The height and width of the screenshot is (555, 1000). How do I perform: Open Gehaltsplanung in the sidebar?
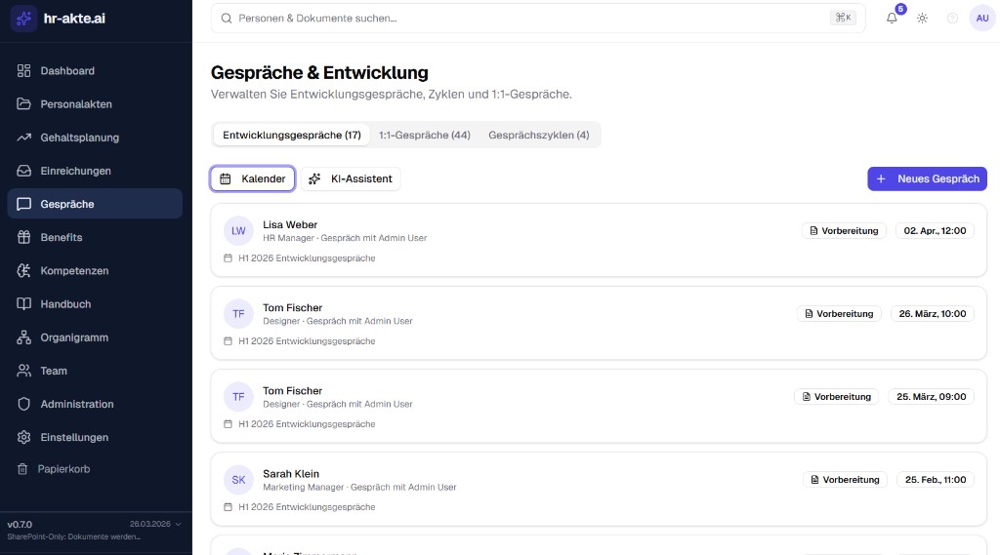click(x=79, y=138)
